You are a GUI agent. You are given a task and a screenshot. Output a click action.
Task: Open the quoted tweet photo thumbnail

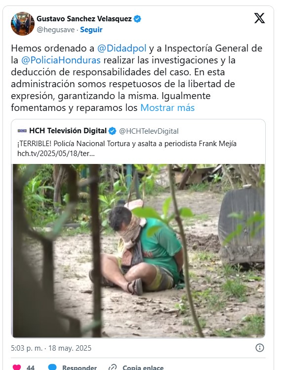(x=138, y=251)
